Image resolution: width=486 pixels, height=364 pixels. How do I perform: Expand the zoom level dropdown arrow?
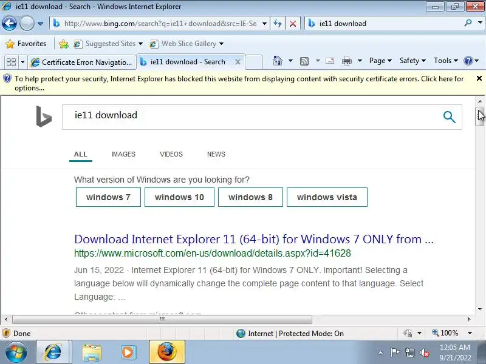(x=470, y=333)
